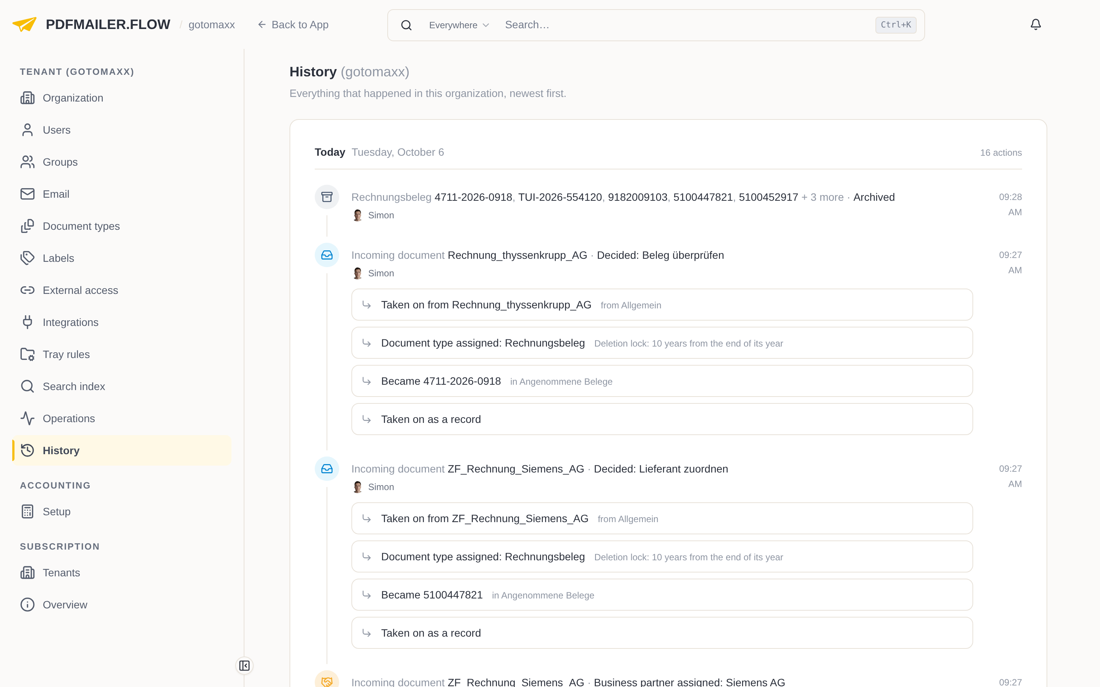Open Organization in the sidebar
This screenshot has width=1100, height=687.
pyautogui.click(x=121, y=98)
